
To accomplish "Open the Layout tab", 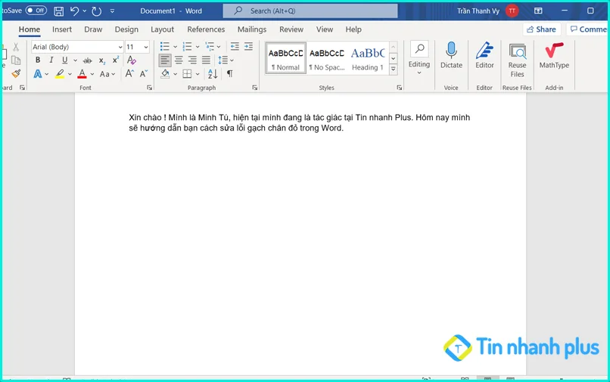I will (162, 29).
